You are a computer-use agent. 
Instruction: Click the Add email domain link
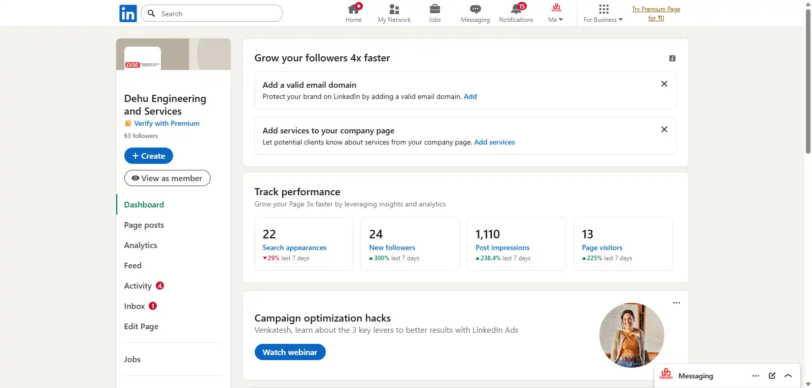pyautogui.click(x=470, y=96)
